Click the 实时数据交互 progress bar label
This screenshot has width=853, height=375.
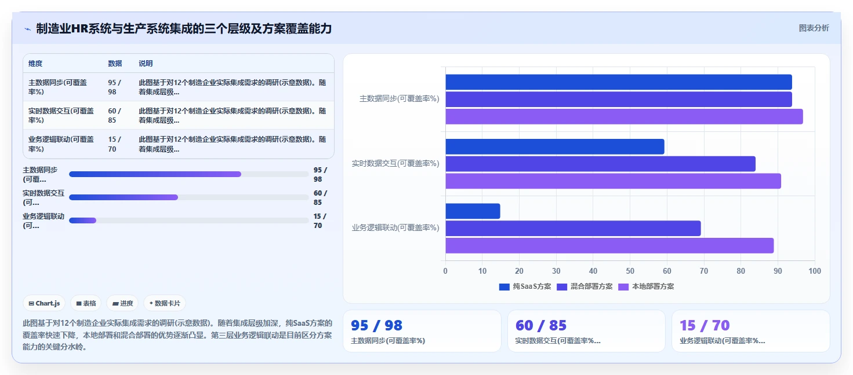point(43,197)
